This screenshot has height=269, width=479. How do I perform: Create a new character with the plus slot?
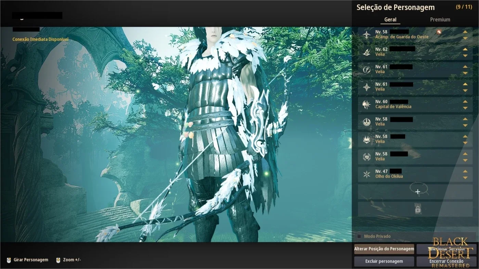click(x=417, y=192)
